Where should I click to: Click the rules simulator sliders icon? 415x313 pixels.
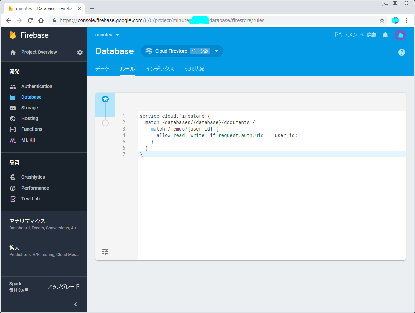(x=105, y=252)
